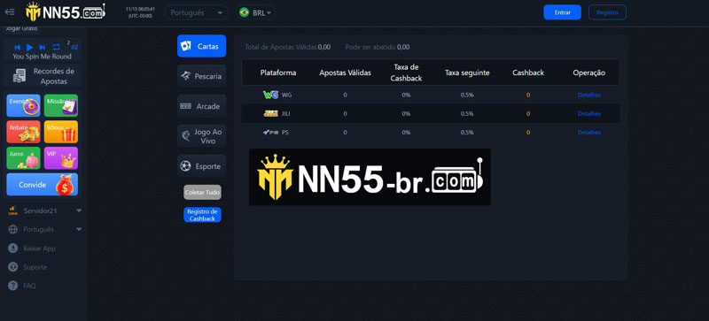709x321 pixels.
Task: Open the top bar Português language dropdown
Action: 196,12
